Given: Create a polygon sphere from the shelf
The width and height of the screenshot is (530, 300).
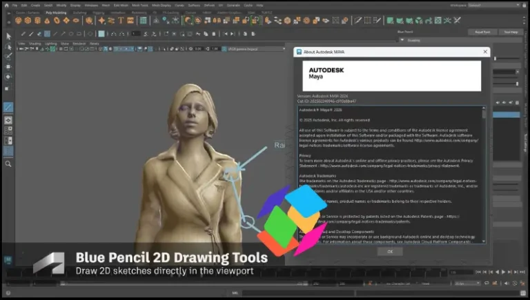Looking at the screenshot, I should (x=18, y=21).
